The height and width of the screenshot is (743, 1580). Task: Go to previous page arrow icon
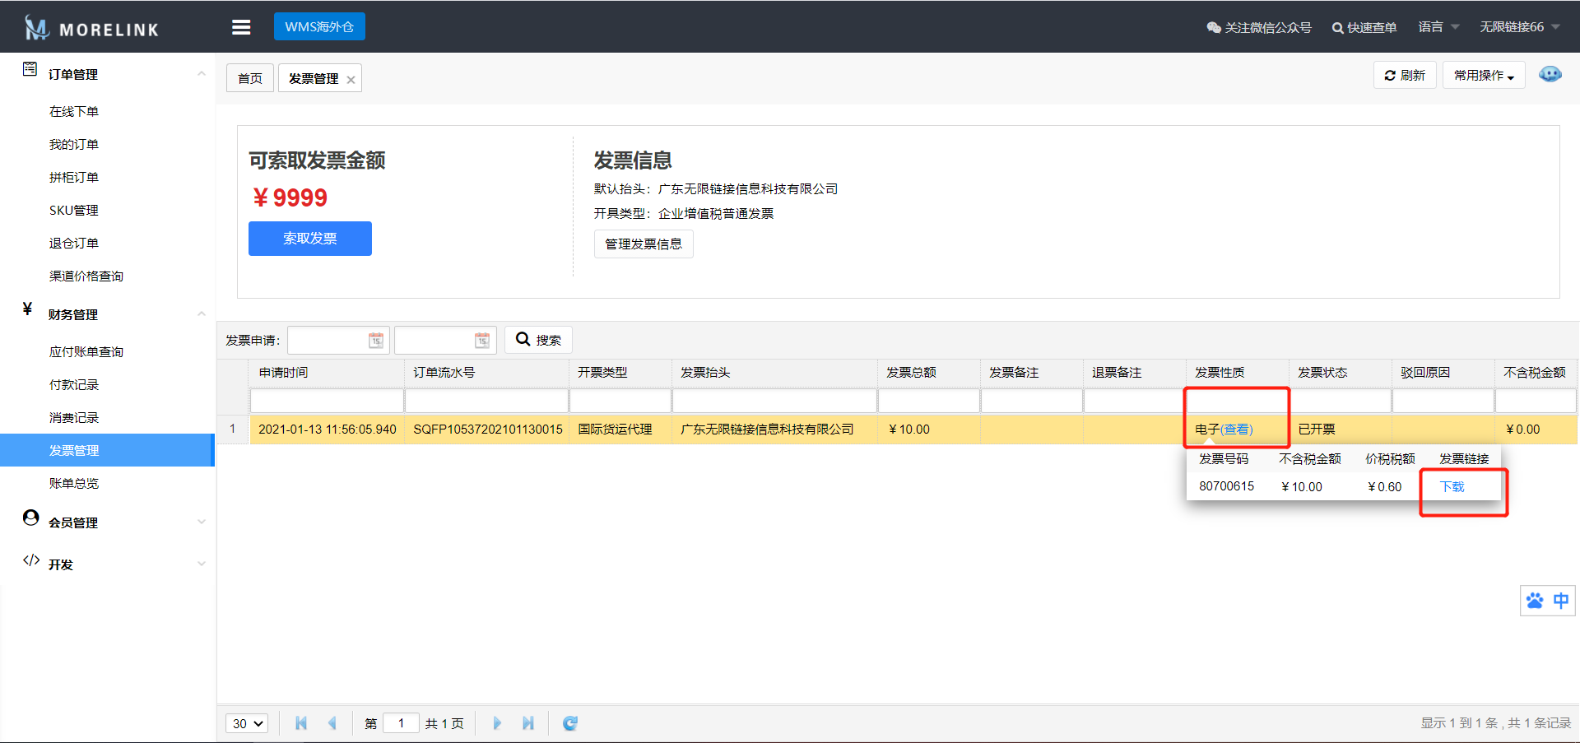[x=332, y=723]
